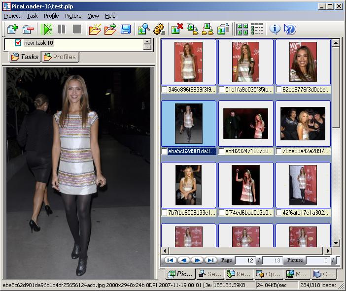Check the 62cc9776f3d0cbe picture checkbox
The width and height of the screenshot is (346, 291).
click(278, 90)
